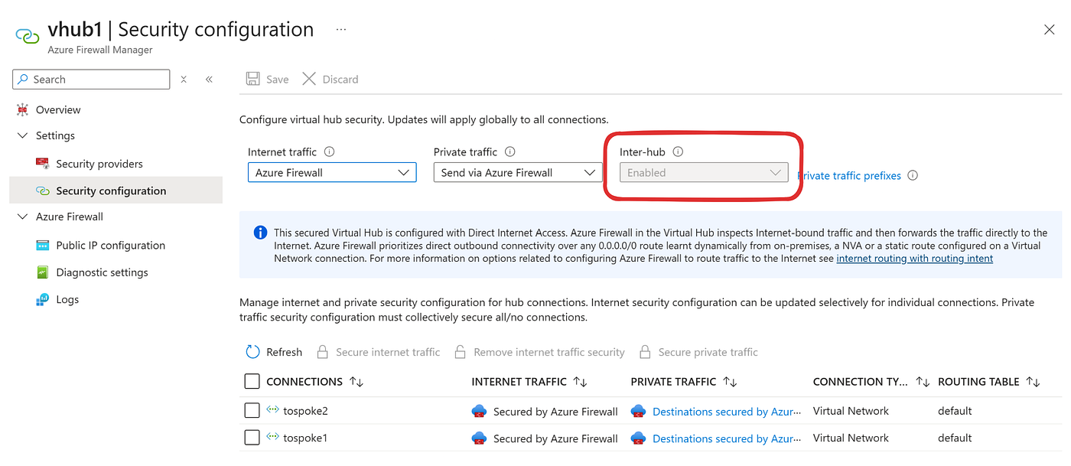Open the Private traffic dropdown
Image resolution: width=1071 pixels, height=466 pixels.
518,173
